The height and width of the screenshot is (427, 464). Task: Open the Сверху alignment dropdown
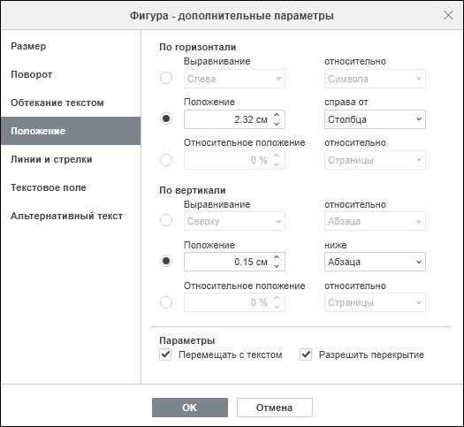coord(234,221)
